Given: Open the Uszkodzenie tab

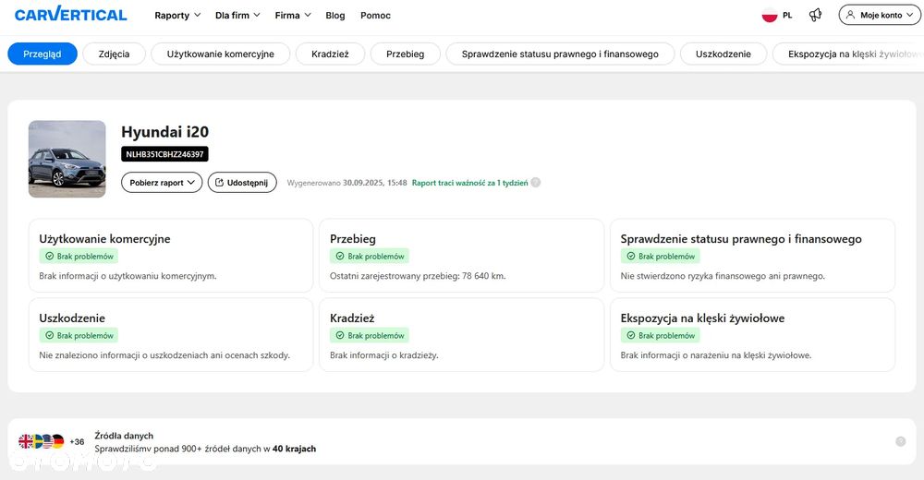Looking at the screenshot, I should [723, 54].
